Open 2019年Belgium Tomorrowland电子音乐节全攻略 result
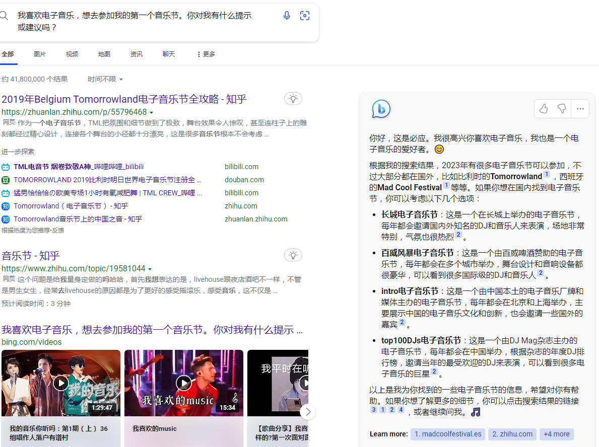The height and width of the screenshot is (447, 599). pos(124,99)
